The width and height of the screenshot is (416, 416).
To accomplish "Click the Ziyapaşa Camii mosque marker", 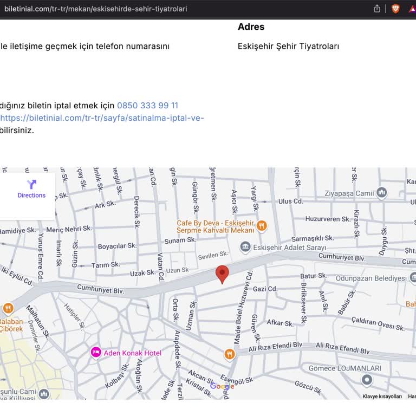I will pyautogui.click(x=382, y=192).
